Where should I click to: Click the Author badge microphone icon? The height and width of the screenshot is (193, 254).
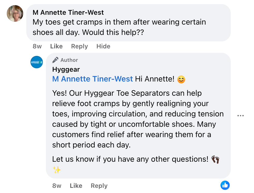click(x=55, y=60)
